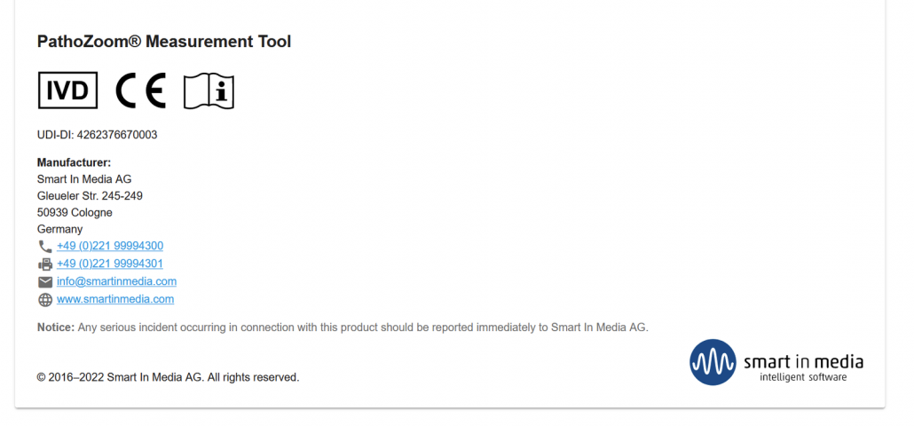
Task: Click the PathoZoom Measurement Tool heading
Action: point(164,42)
